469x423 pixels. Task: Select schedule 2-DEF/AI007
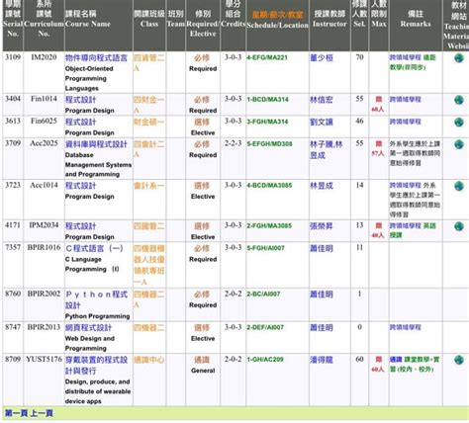click(x=265, y=327)
